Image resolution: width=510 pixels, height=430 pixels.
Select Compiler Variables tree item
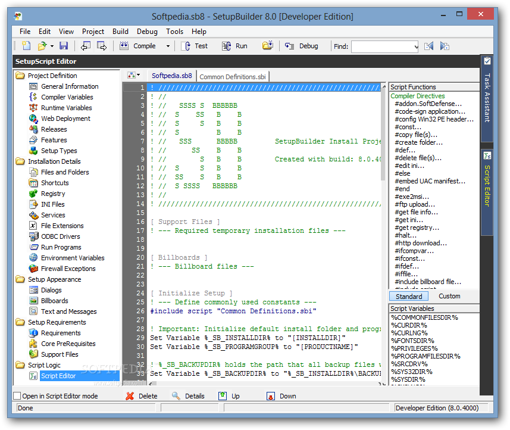[x=67, y=97]
